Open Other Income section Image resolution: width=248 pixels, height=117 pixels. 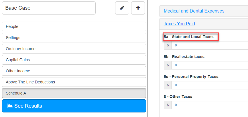[74, 71]
